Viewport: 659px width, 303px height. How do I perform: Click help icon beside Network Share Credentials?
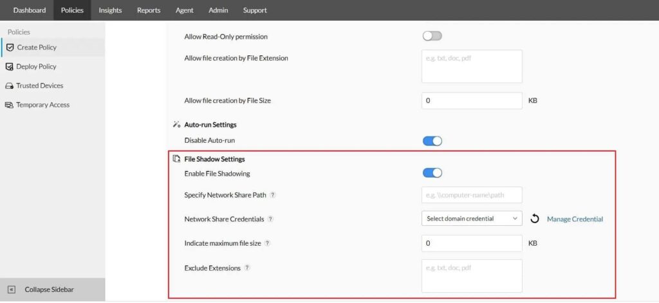pyautogui.click(x=270, y=219)
